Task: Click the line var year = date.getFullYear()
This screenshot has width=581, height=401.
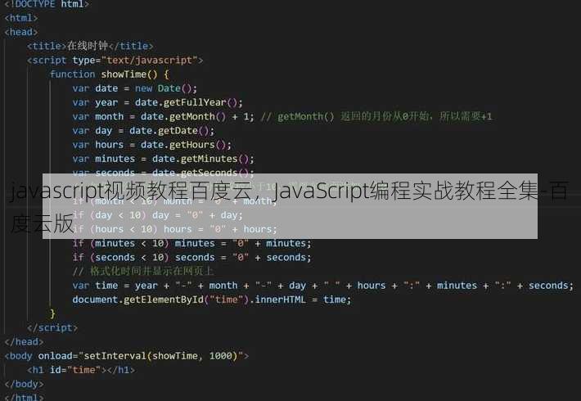Action: pyautogui.click(x=157, y=102)
